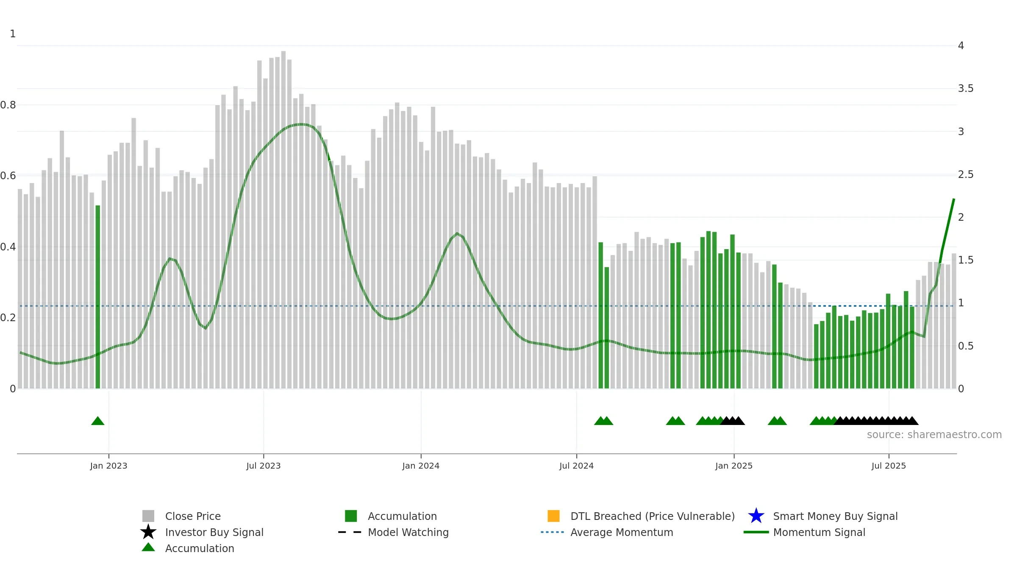Click the black Investor Buy Signal star
The image size is (1017, 572).
pos(148,532)
